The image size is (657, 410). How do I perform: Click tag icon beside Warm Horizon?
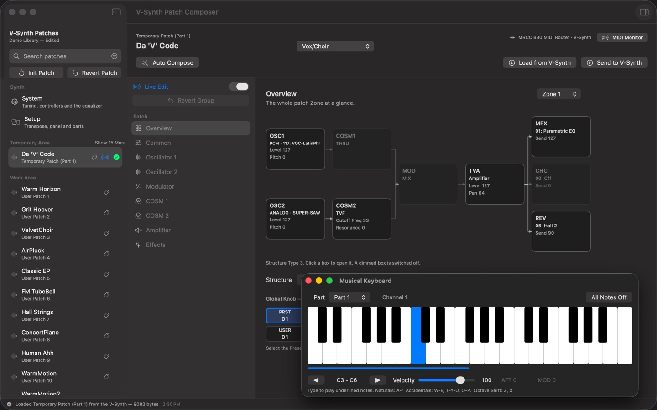[106, 192]
